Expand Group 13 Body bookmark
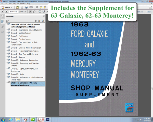Viewport: 153px width, 122px height. click(x=7, y=74)
